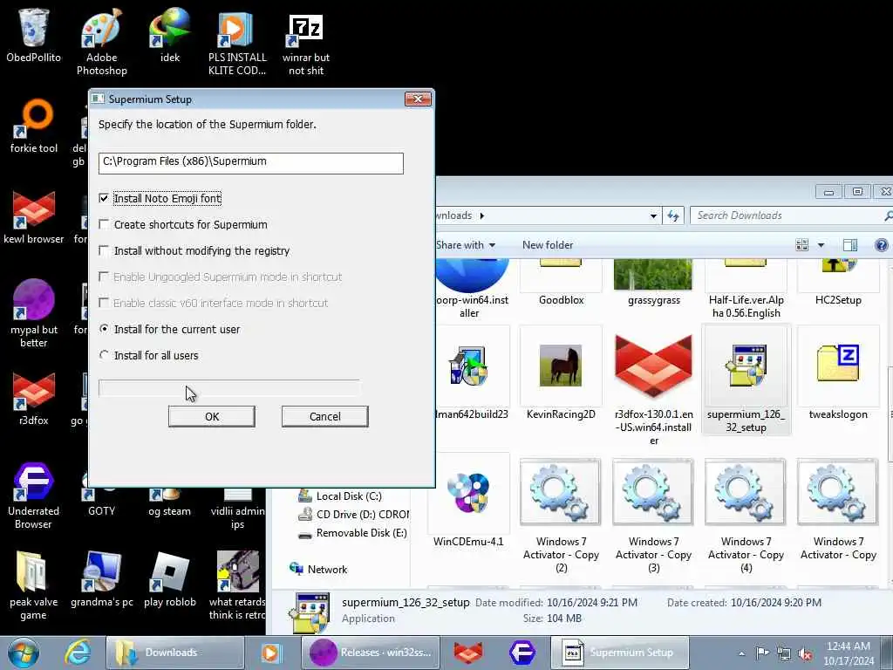
Task: Open the Share with dropdown menu
Action: (466, 245)
